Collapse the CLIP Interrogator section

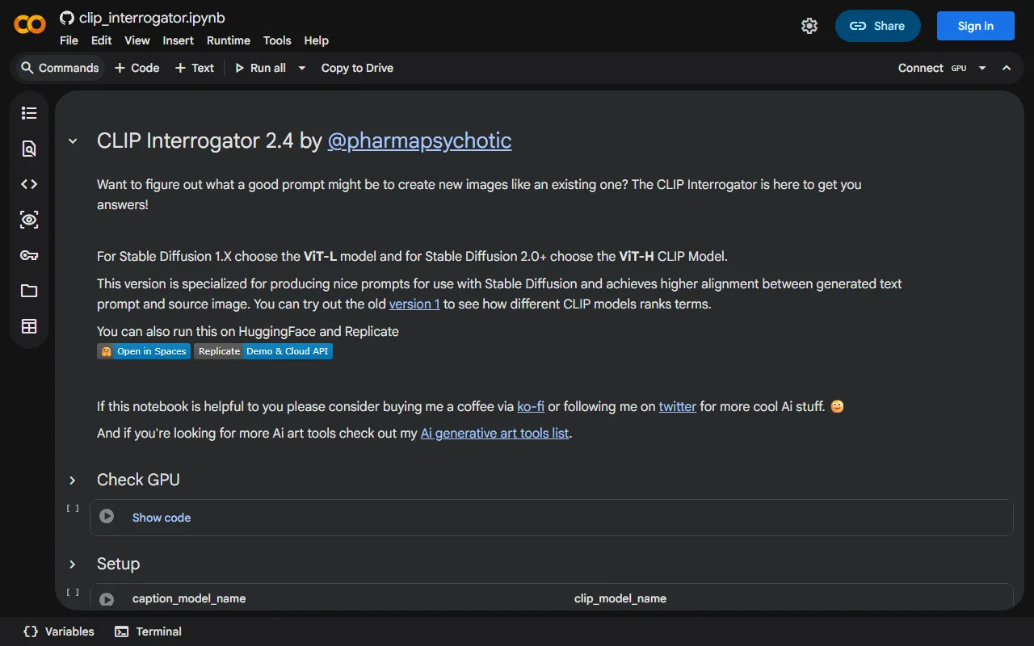73,141
